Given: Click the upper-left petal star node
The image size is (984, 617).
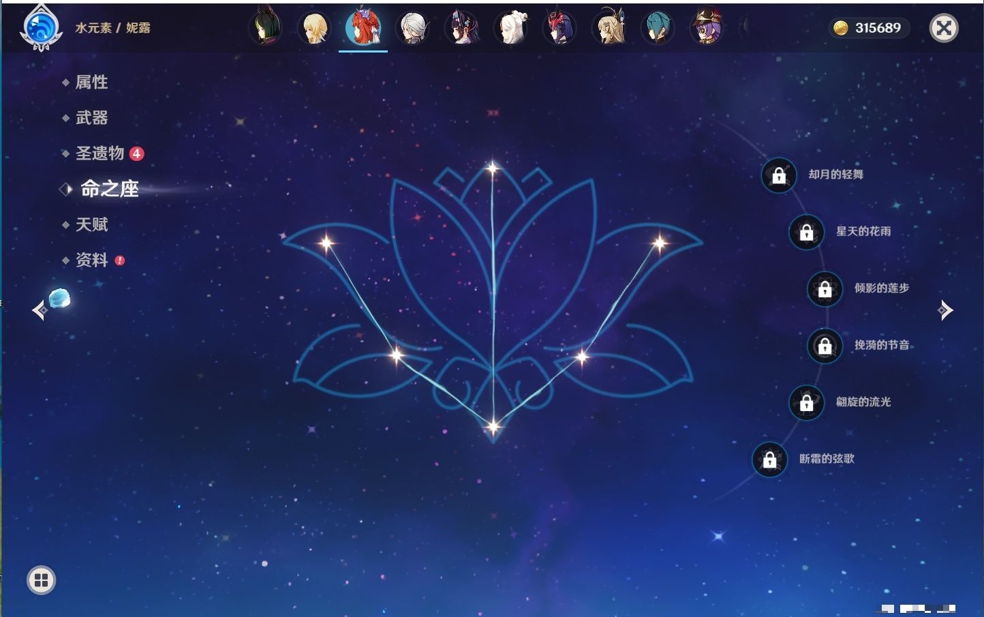Looking at the screenshot, I should tap(326, 242).
